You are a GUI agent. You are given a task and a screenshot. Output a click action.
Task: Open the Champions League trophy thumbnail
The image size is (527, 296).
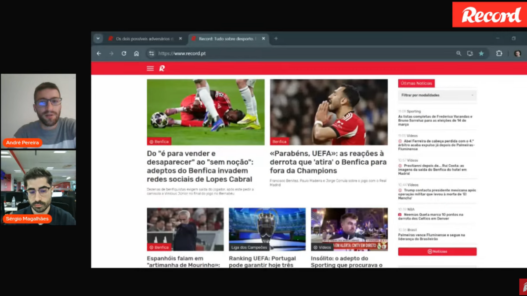pyautogui.click(x=267, y=229)
